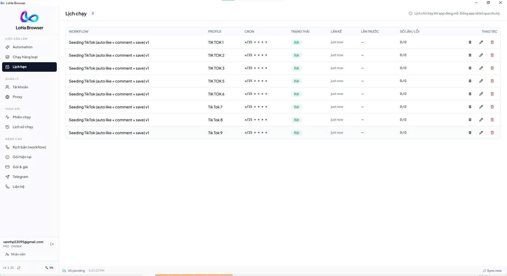
Task: Click Bật status badge for Tik Tok 9
Action: tap(297, 133)
